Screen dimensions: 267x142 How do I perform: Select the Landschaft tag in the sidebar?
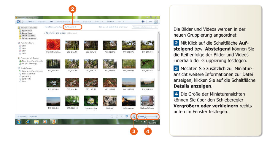(26, 79)
